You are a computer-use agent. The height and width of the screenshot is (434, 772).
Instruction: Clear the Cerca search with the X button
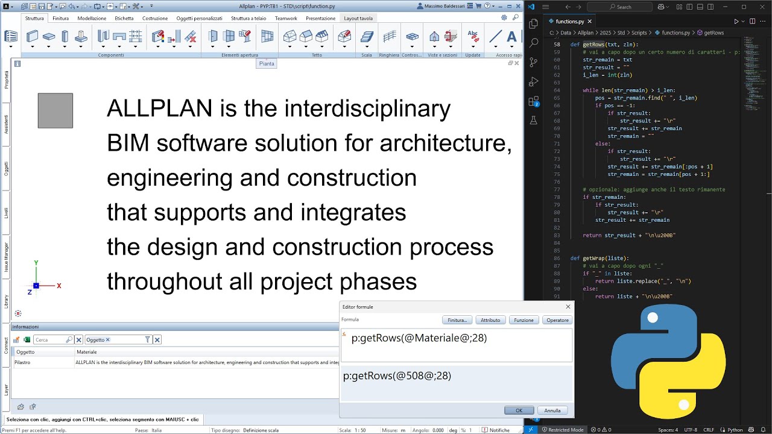tap(78, 340)
